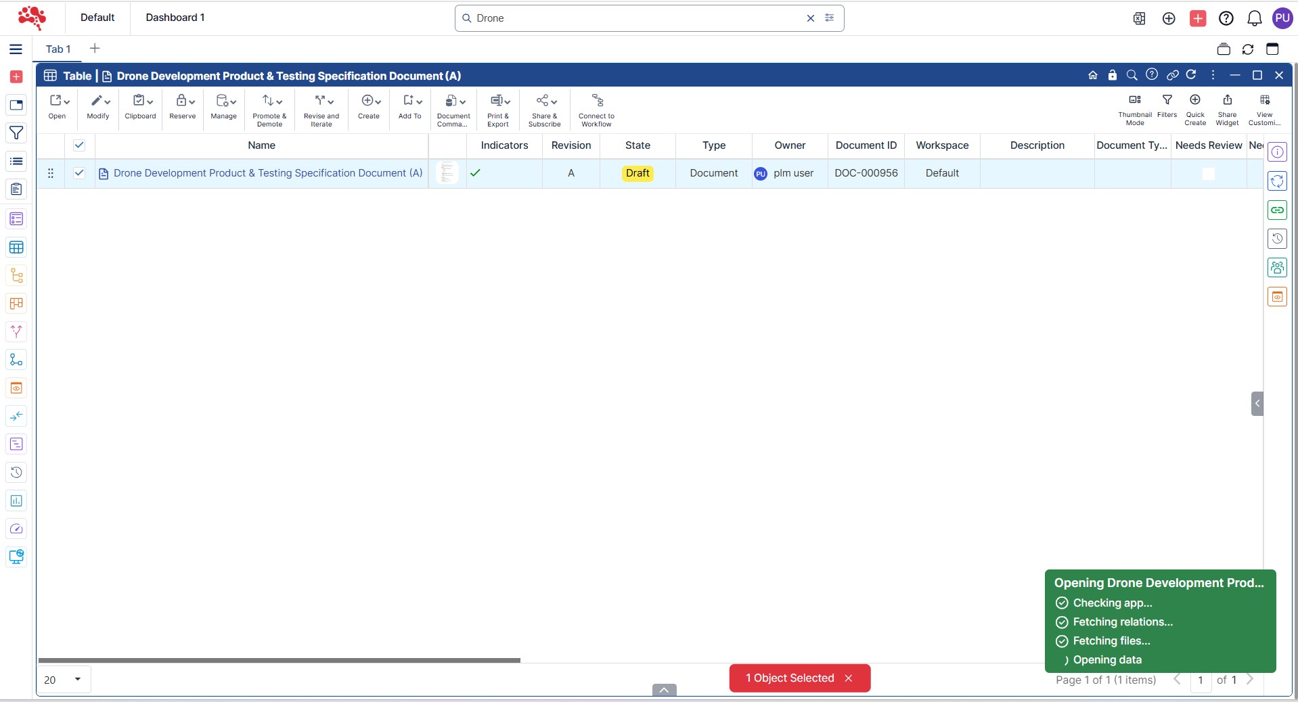Select Tab 1
This screenshot has height=702, width=1298.
[58, 49]
